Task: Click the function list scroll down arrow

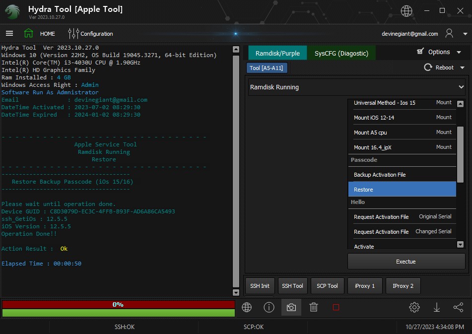Action: pos(460,244)
